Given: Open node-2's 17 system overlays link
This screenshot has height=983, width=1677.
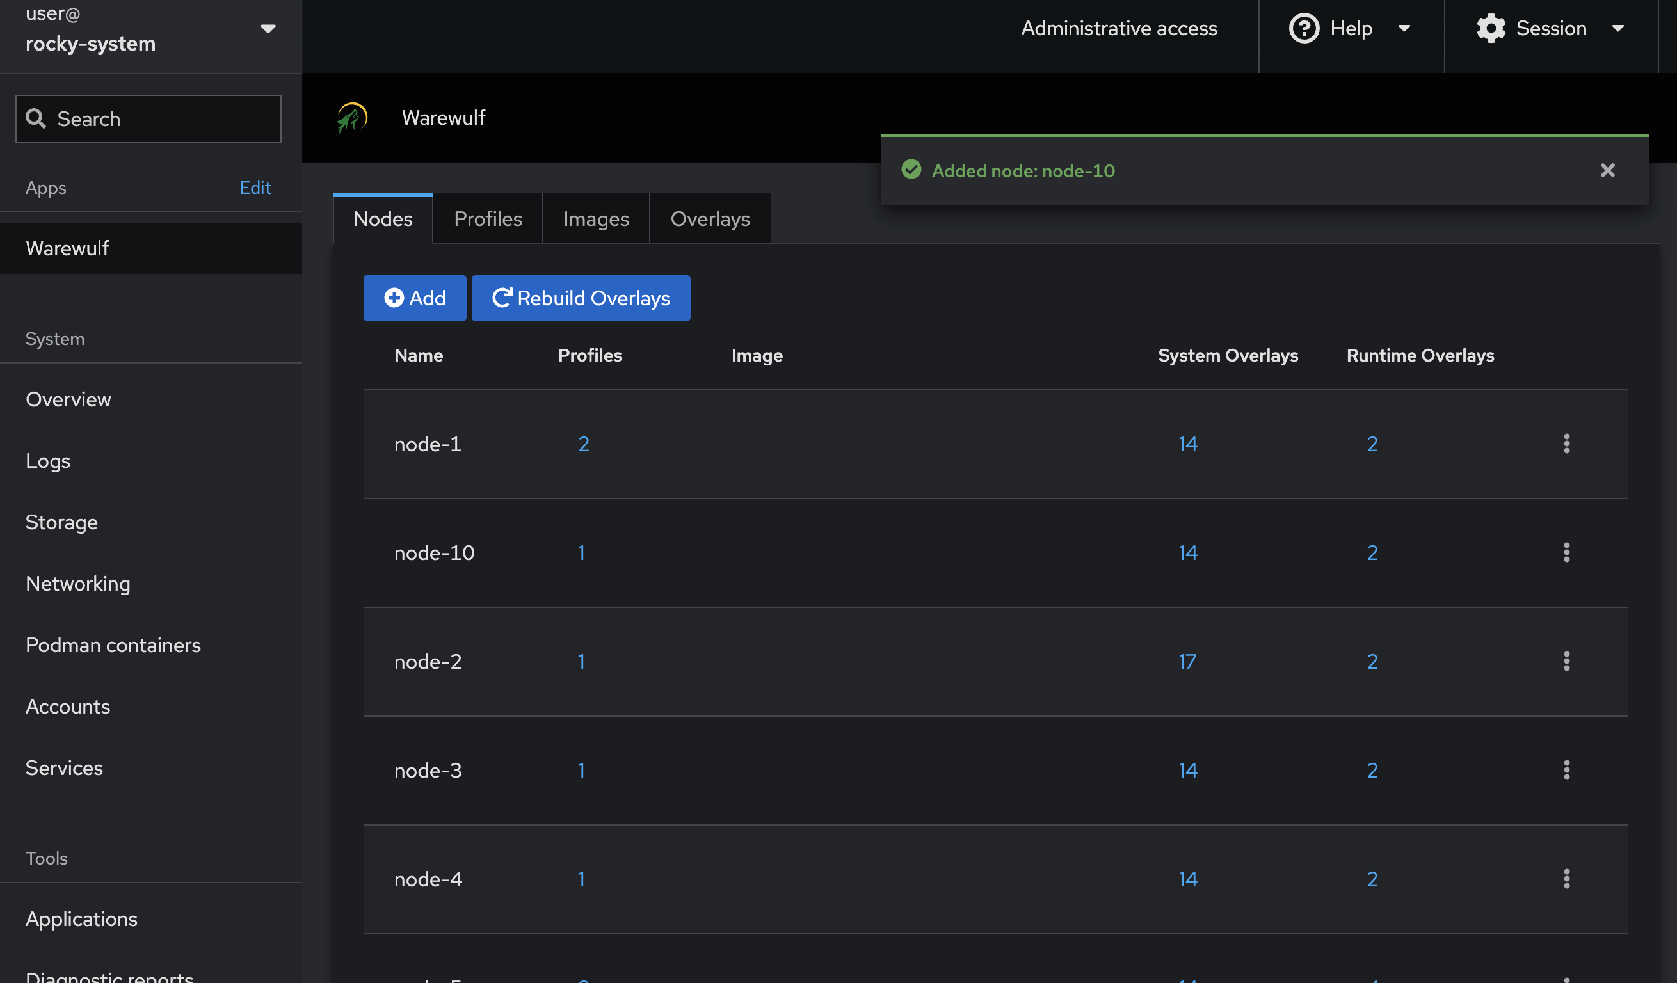Looking at the screenshot, I should (x=1187, y=662).
